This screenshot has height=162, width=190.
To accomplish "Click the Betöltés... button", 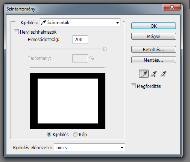I will click(154, 49).
